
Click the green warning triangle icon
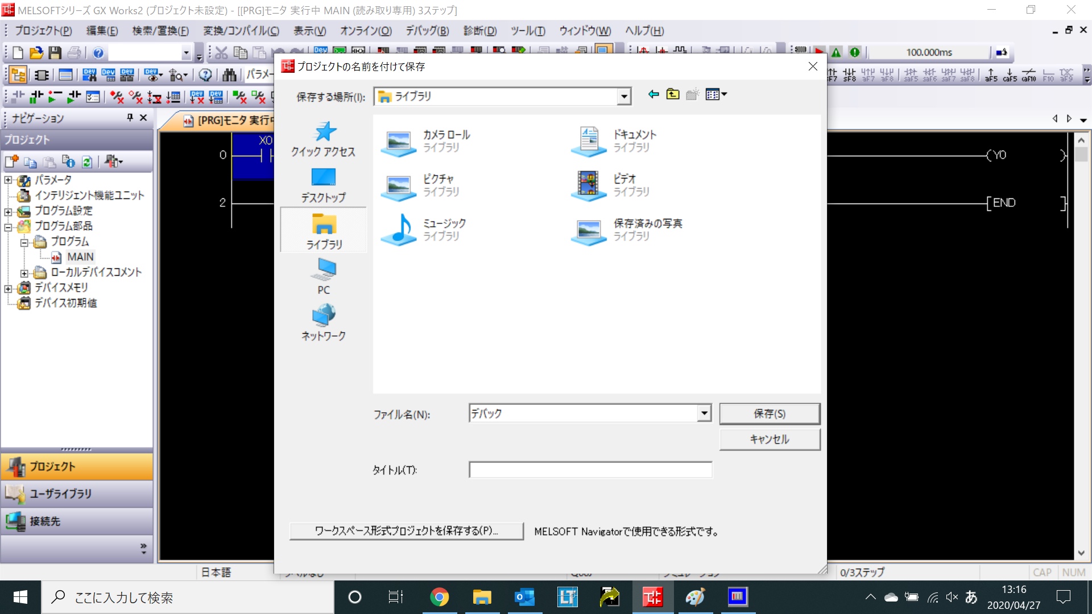pyautogui.click(x=836, y=52)
